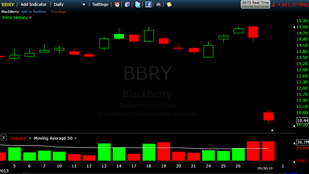Click the 09:50:10 time label

pyautogui.click(x=265, y=168)
